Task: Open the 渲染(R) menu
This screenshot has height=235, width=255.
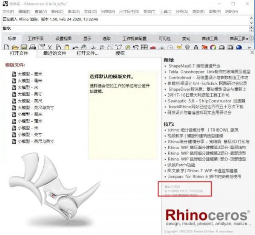Action: tap(198, 12)
